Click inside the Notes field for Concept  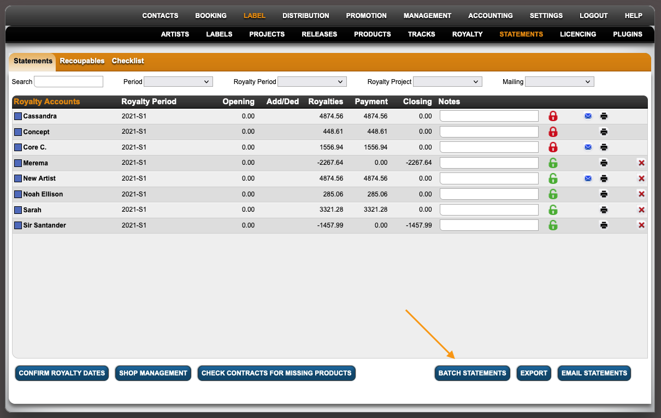point(488,132)
